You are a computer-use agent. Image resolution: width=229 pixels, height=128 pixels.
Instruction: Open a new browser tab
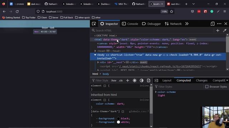[x=186, y=4]
